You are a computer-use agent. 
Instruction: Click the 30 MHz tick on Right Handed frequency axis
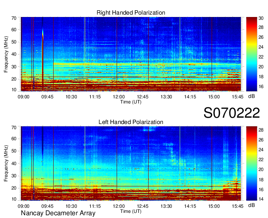[14, 67]
